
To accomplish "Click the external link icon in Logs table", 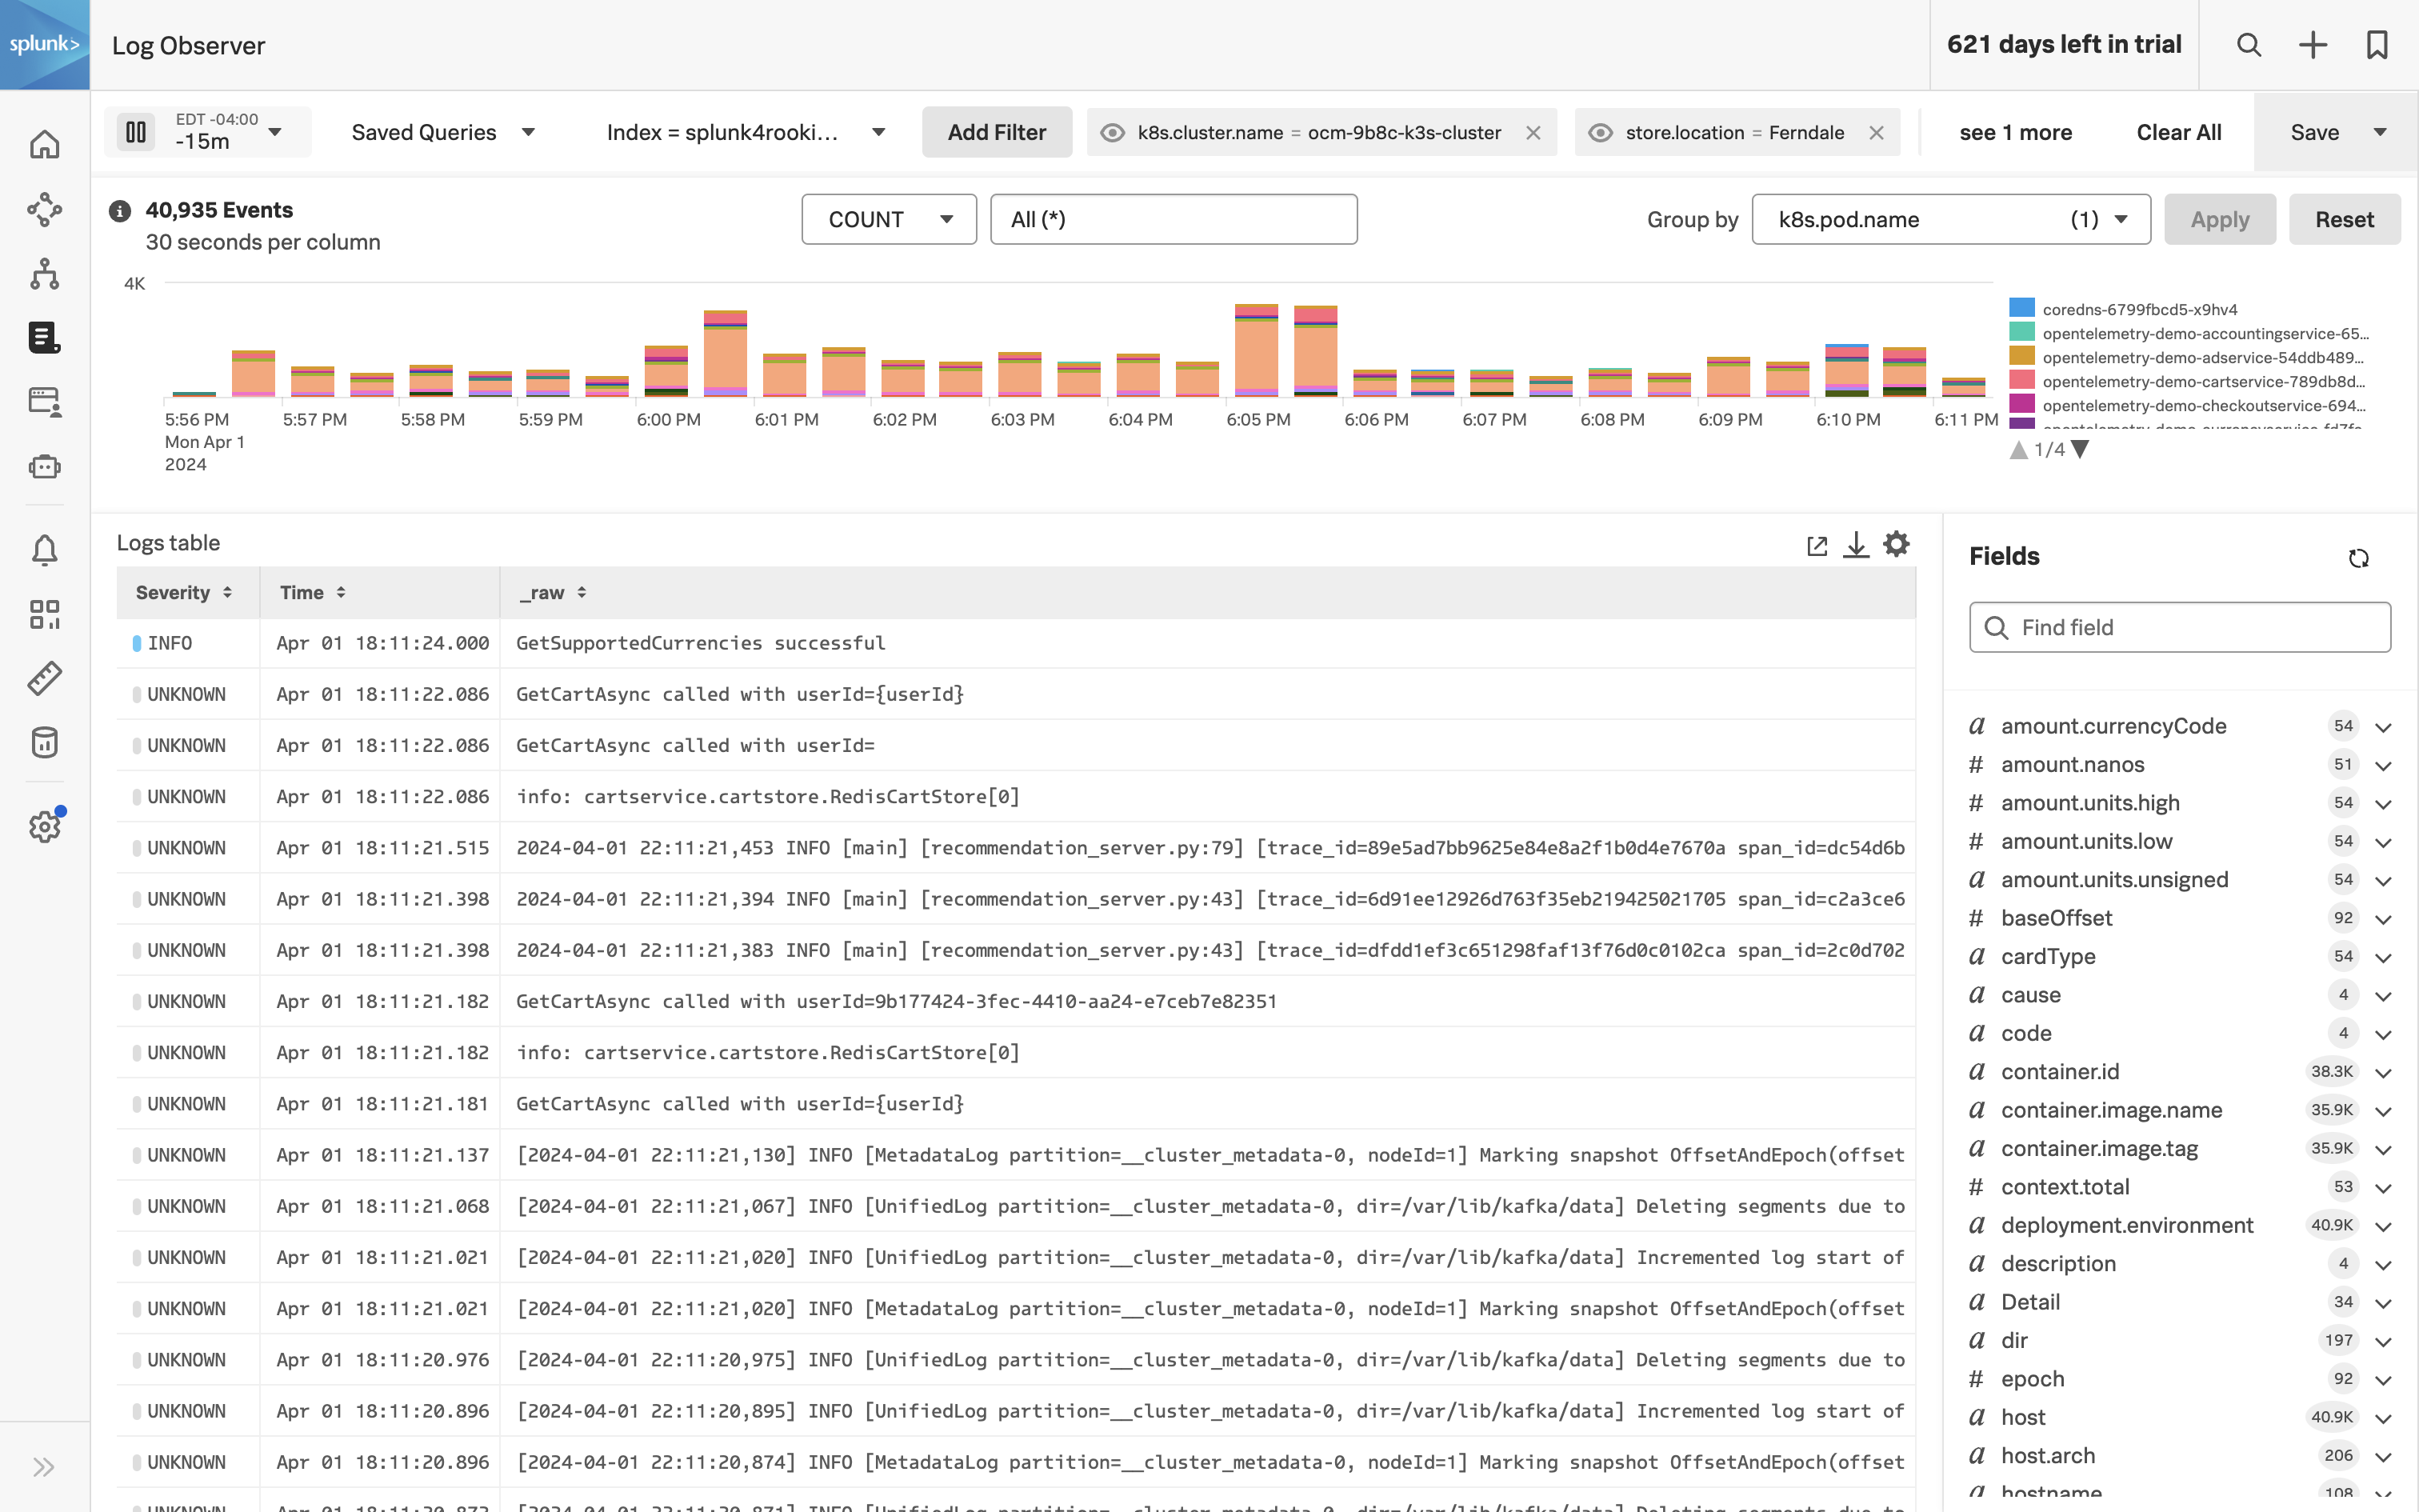I will point(1817,543).
